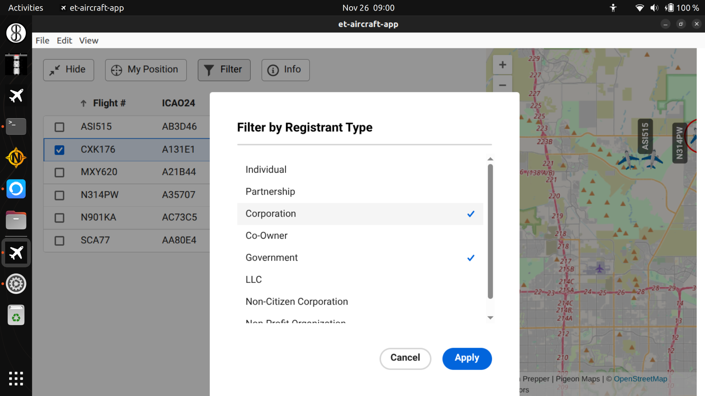The width and height of the screenshot is (705, 396).
Task: Tick the N901KA row checkbox
Action: click(x=59, y=218)
